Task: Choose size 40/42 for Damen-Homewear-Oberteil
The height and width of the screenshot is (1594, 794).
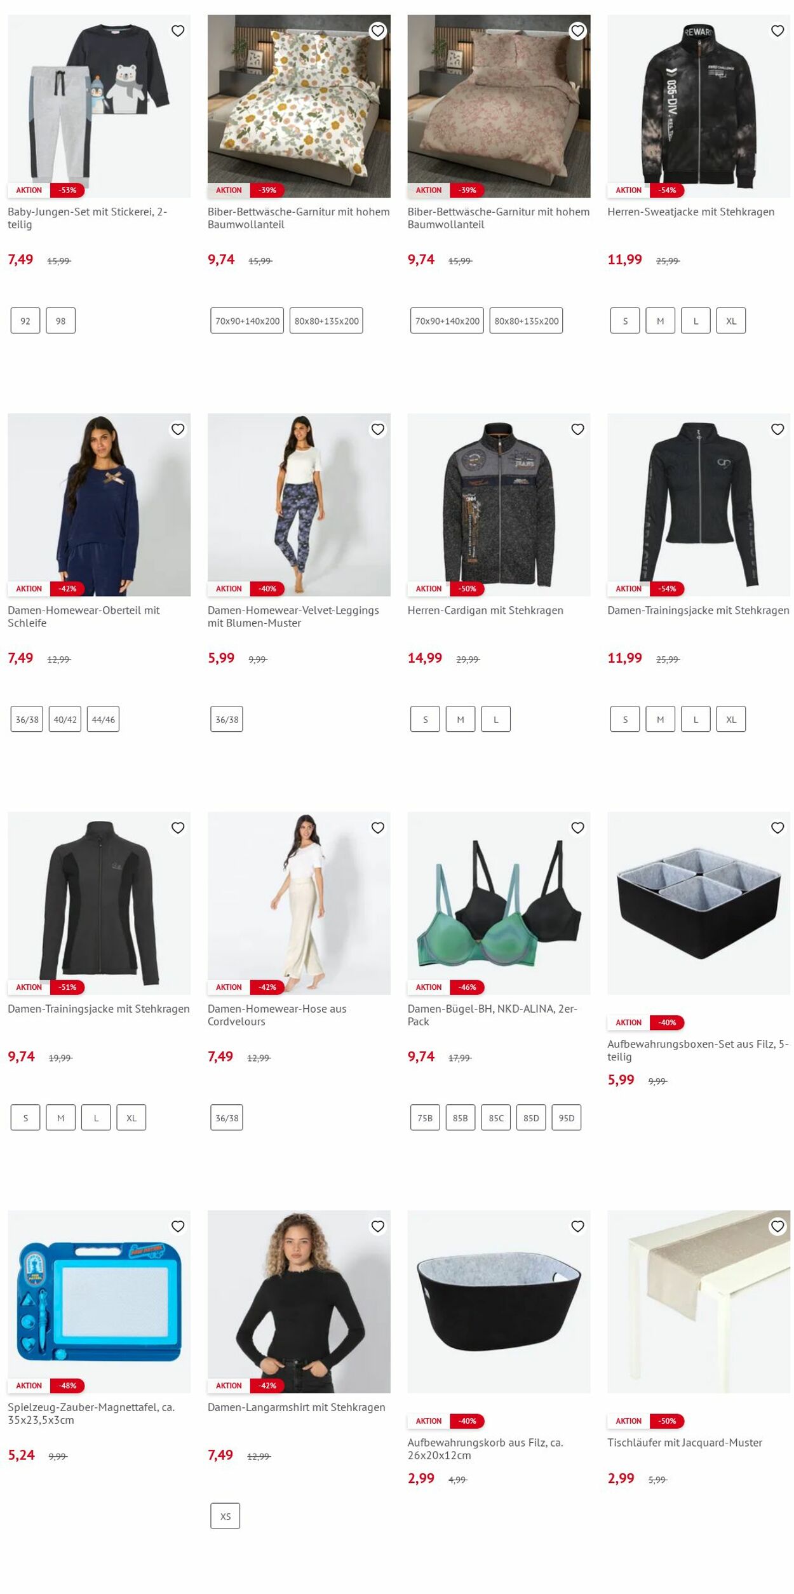Action: [x=65, y=719]
